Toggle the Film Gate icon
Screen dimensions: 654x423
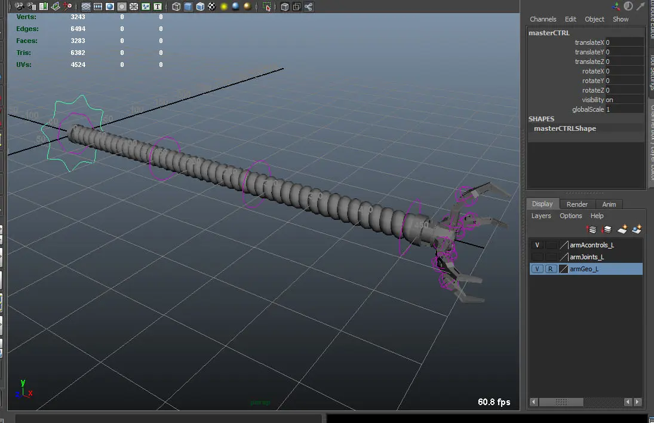(x=98, y=6)
